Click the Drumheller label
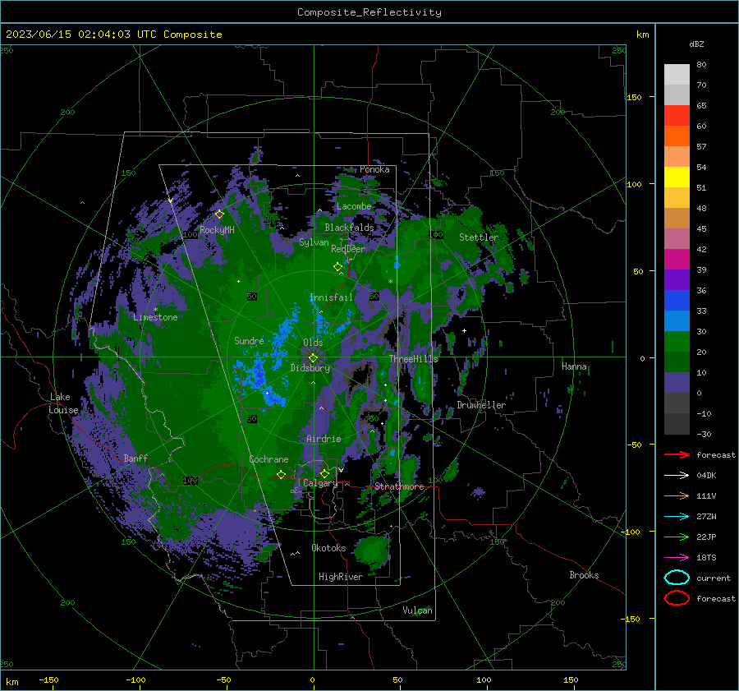The width and height of the screenshot is (739, 691). (x=481, y=405)
